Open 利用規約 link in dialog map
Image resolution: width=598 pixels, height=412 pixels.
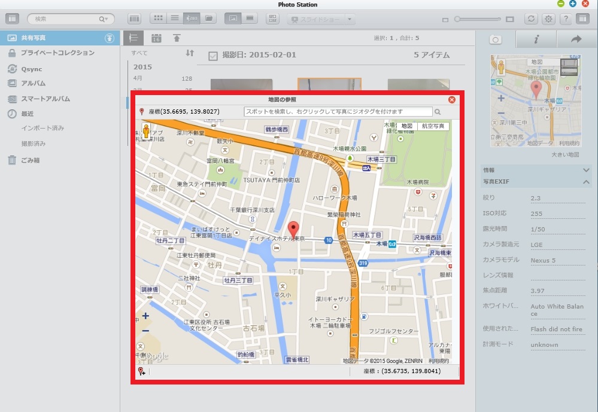pyautogui.click(x=439, y=361)
